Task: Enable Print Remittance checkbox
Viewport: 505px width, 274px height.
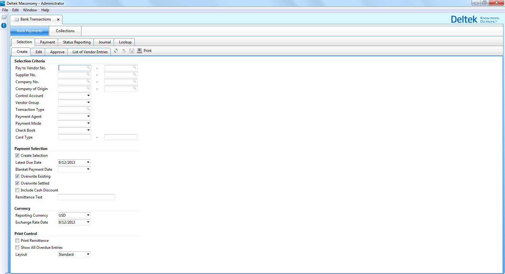Action: (17, 241)
